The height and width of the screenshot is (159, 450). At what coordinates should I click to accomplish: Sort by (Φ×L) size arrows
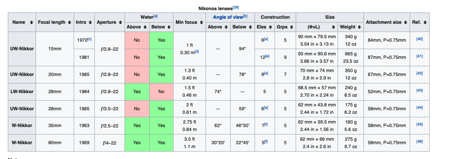tap(333, 27)
